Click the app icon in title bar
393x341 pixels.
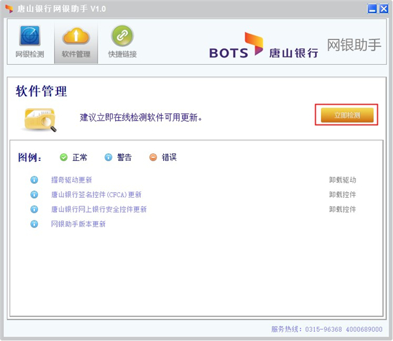click(9, 9)
